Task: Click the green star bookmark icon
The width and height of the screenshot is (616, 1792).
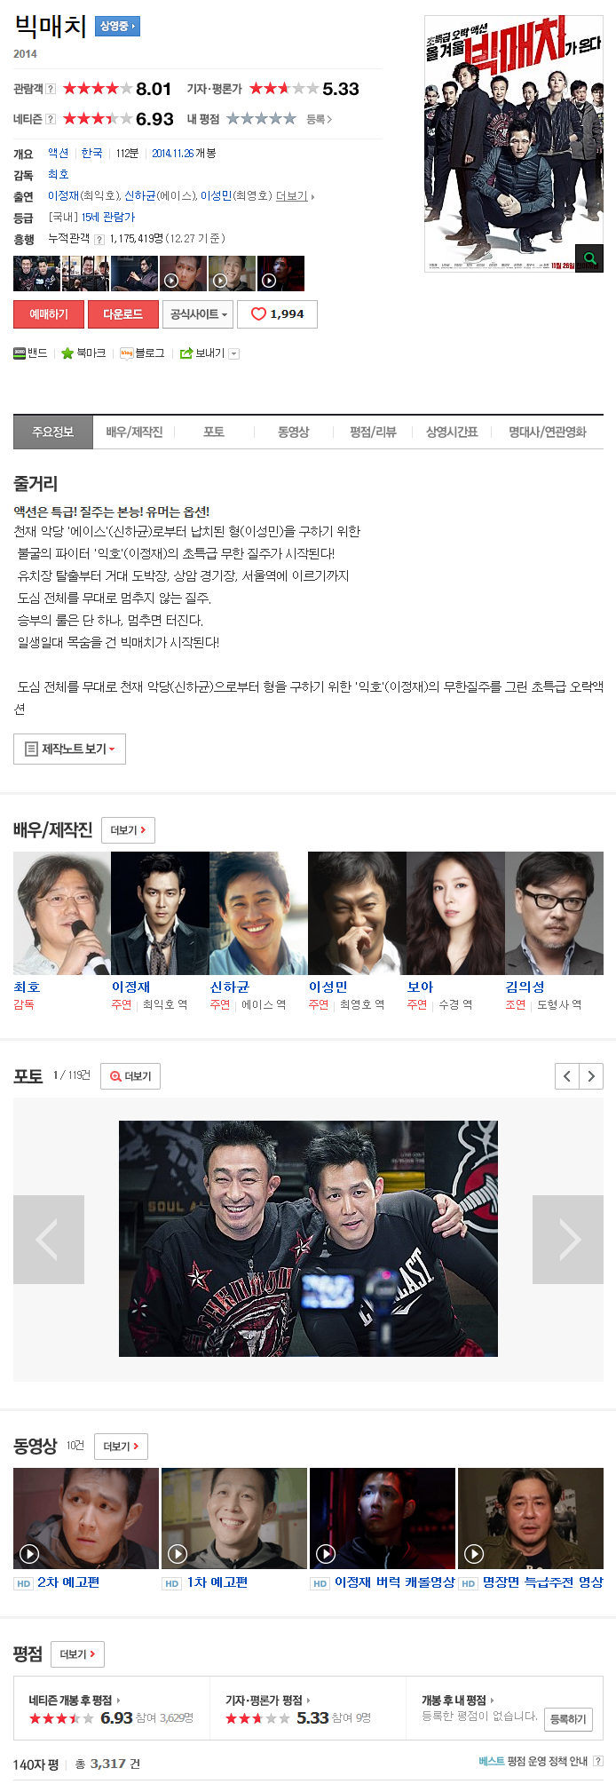Action: (67, 353)
